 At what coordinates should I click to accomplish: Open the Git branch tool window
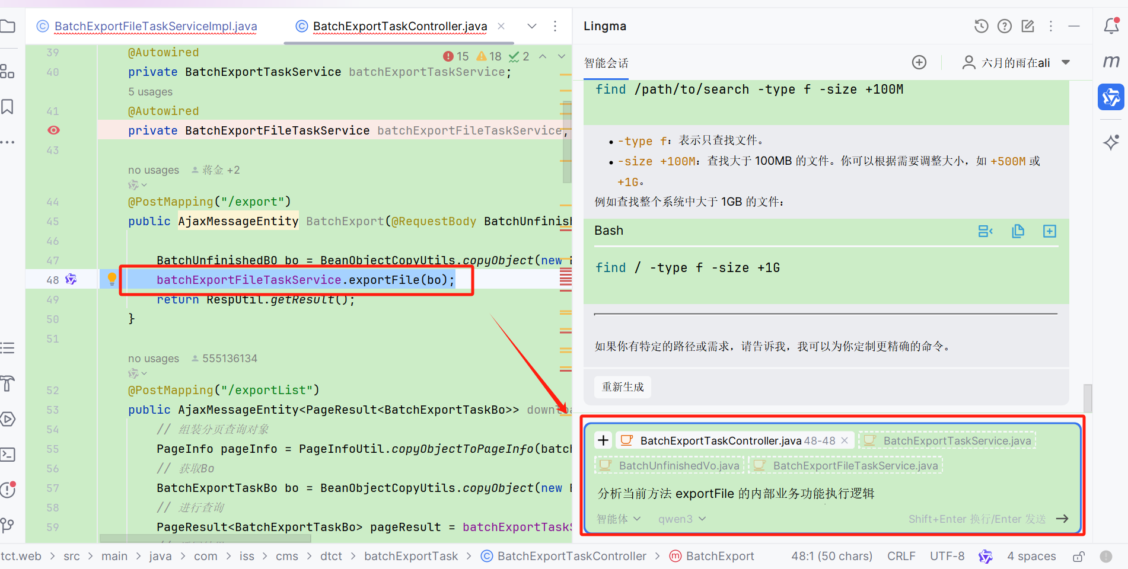(x=8, y=525)
